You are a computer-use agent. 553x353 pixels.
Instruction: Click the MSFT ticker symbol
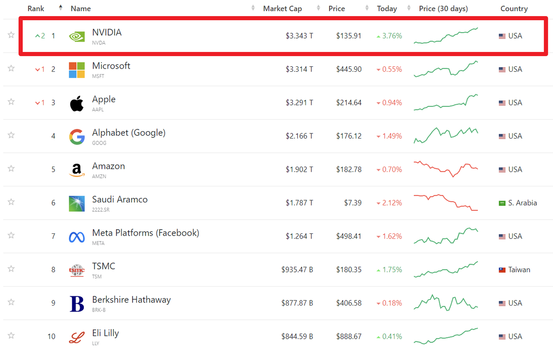point(98,76)
